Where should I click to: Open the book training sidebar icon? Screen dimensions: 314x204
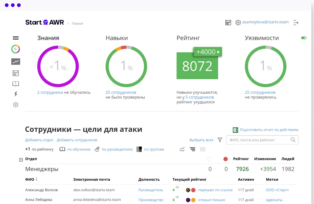click(x=16, y=83)
